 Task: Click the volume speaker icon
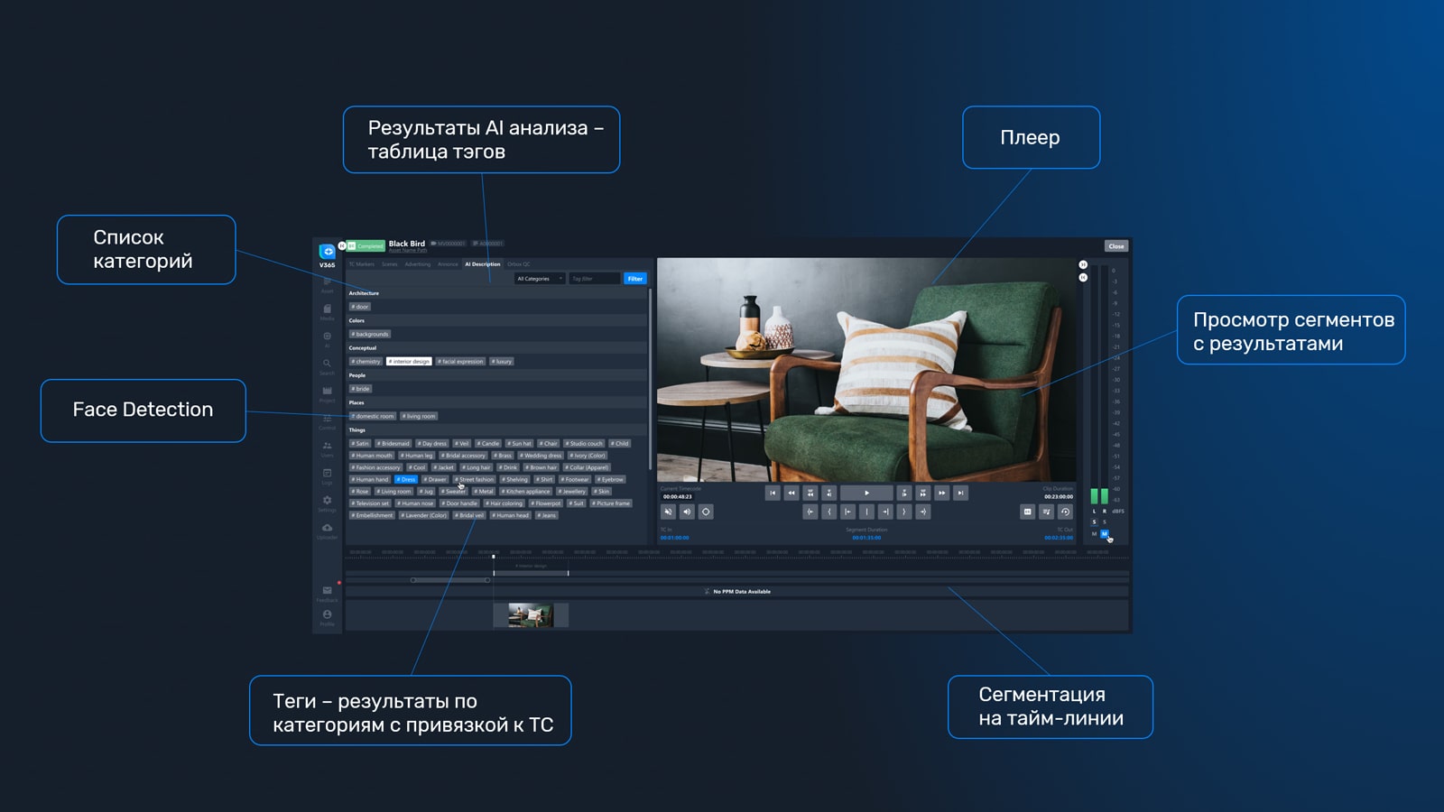[687, 512]
